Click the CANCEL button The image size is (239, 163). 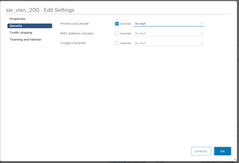pyautogui.click(x=201, y=151)
